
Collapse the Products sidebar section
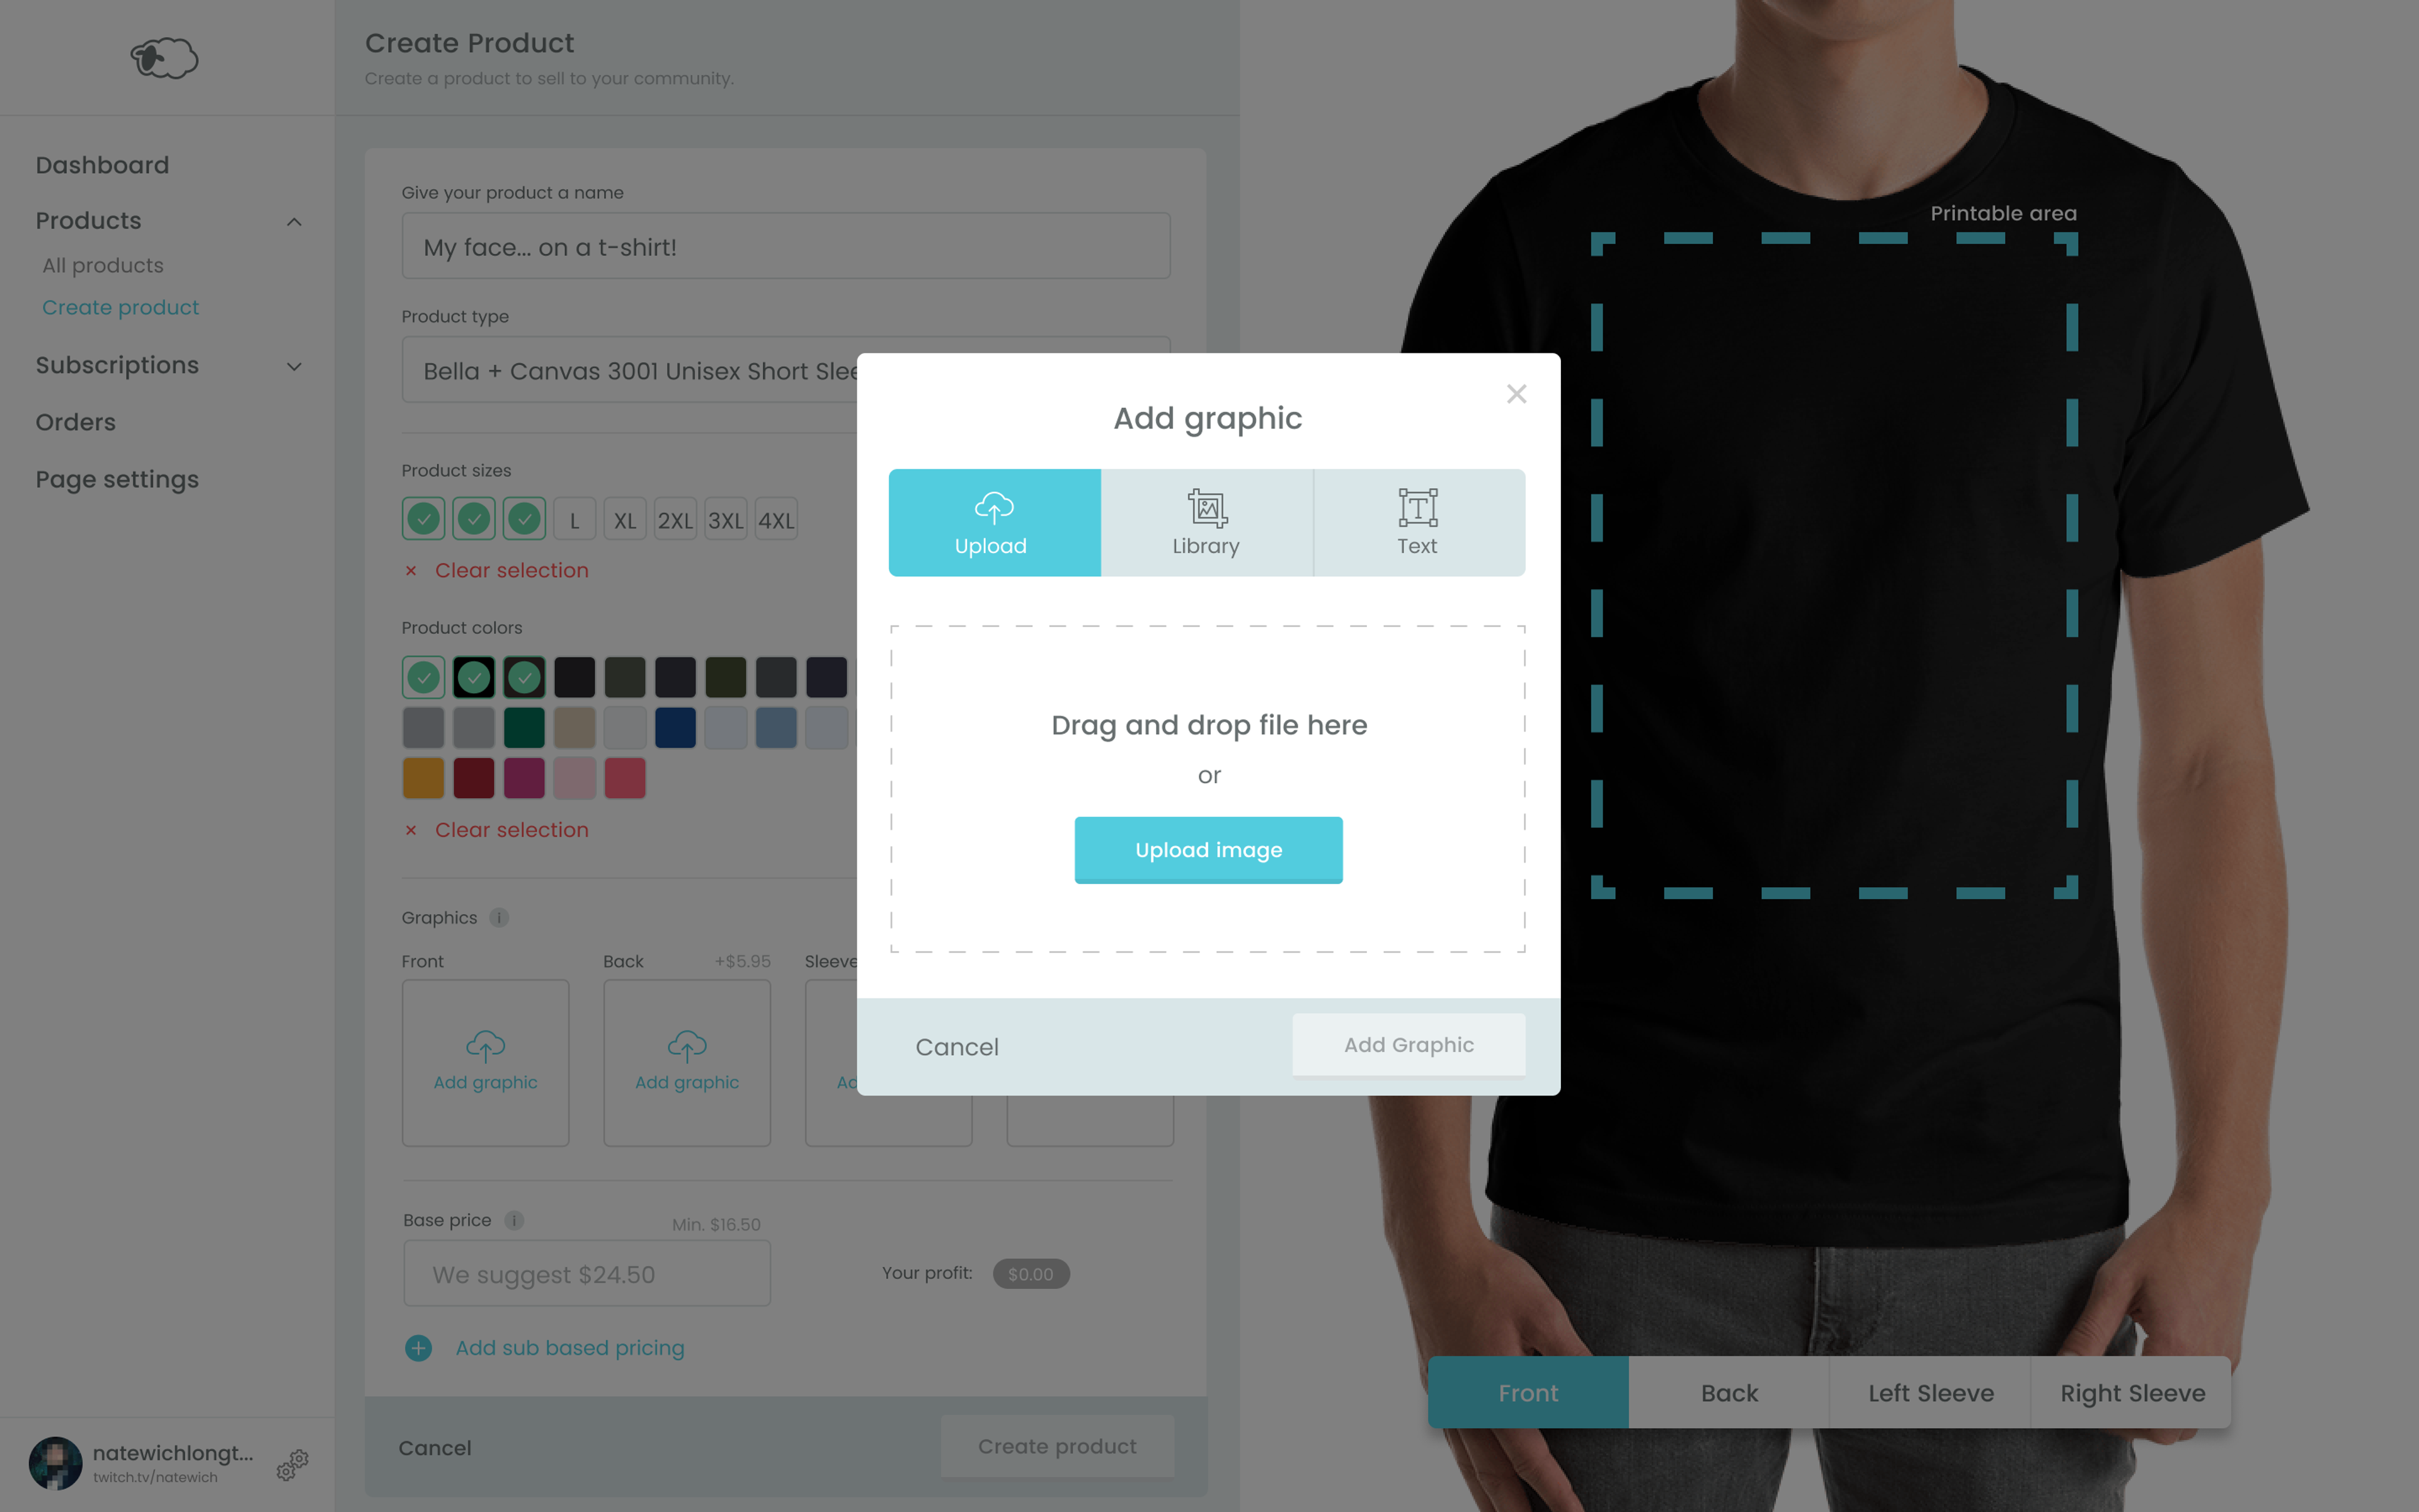(294, 221)
